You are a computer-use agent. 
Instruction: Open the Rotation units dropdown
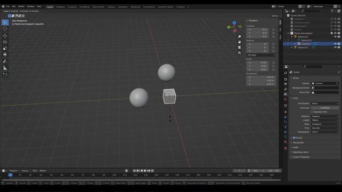(x=325, y=116)
